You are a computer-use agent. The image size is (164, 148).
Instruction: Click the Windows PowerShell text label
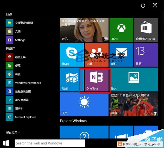[x=28, y=83]
